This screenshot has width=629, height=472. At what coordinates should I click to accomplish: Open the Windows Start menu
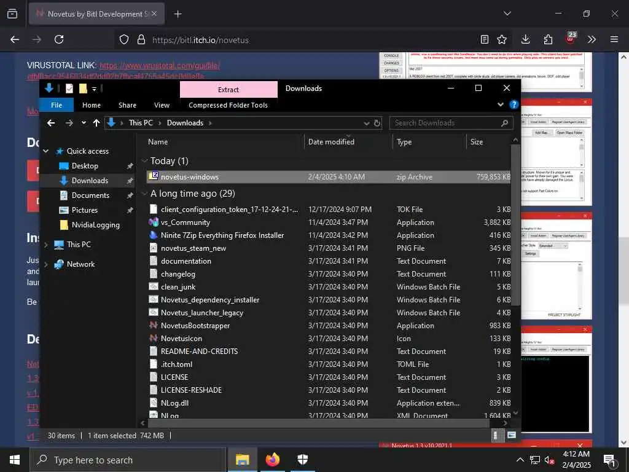coord(15,460)
